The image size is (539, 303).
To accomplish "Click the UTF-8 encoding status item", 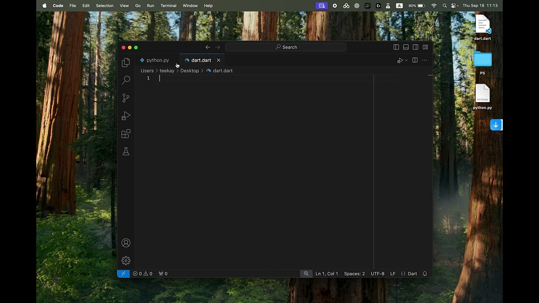I will click(377, 274).
